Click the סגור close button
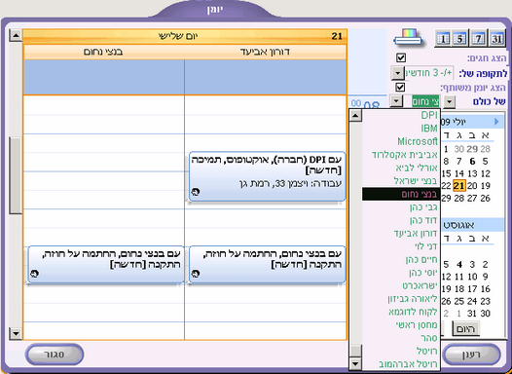Image resolution: width=512 pixels, height=374 pixels. (55, 355)
